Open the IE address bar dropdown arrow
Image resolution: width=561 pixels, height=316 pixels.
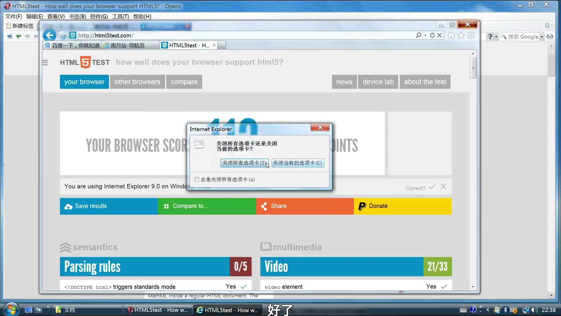(x=425, y=35)
